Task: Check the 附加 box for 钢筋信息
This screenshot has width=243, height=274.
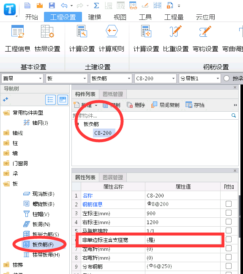Action: tap(229, 204)
